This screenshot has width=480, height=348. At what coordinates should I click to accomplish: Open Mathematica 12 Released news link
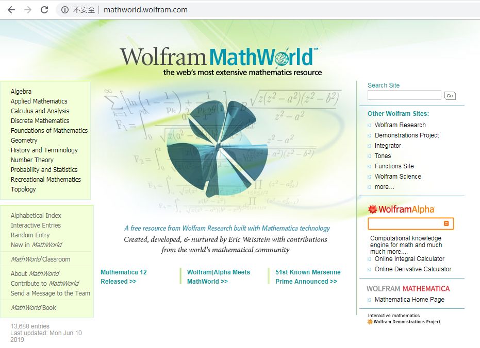(x=124, y=276)
